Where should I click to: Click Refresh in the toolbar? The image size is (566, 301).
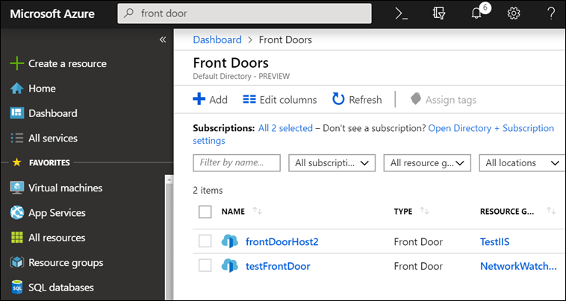click(357, 100)
